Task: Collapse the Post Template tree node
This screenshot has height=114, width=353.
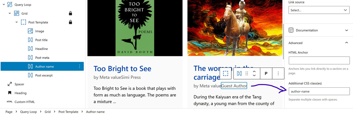Action: click(17, 22)
